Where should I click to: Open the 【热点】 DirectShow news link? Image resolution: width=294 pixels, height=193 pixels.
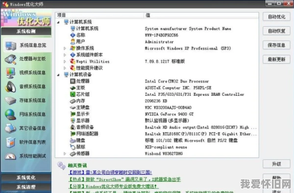click(x=124, y=179)
